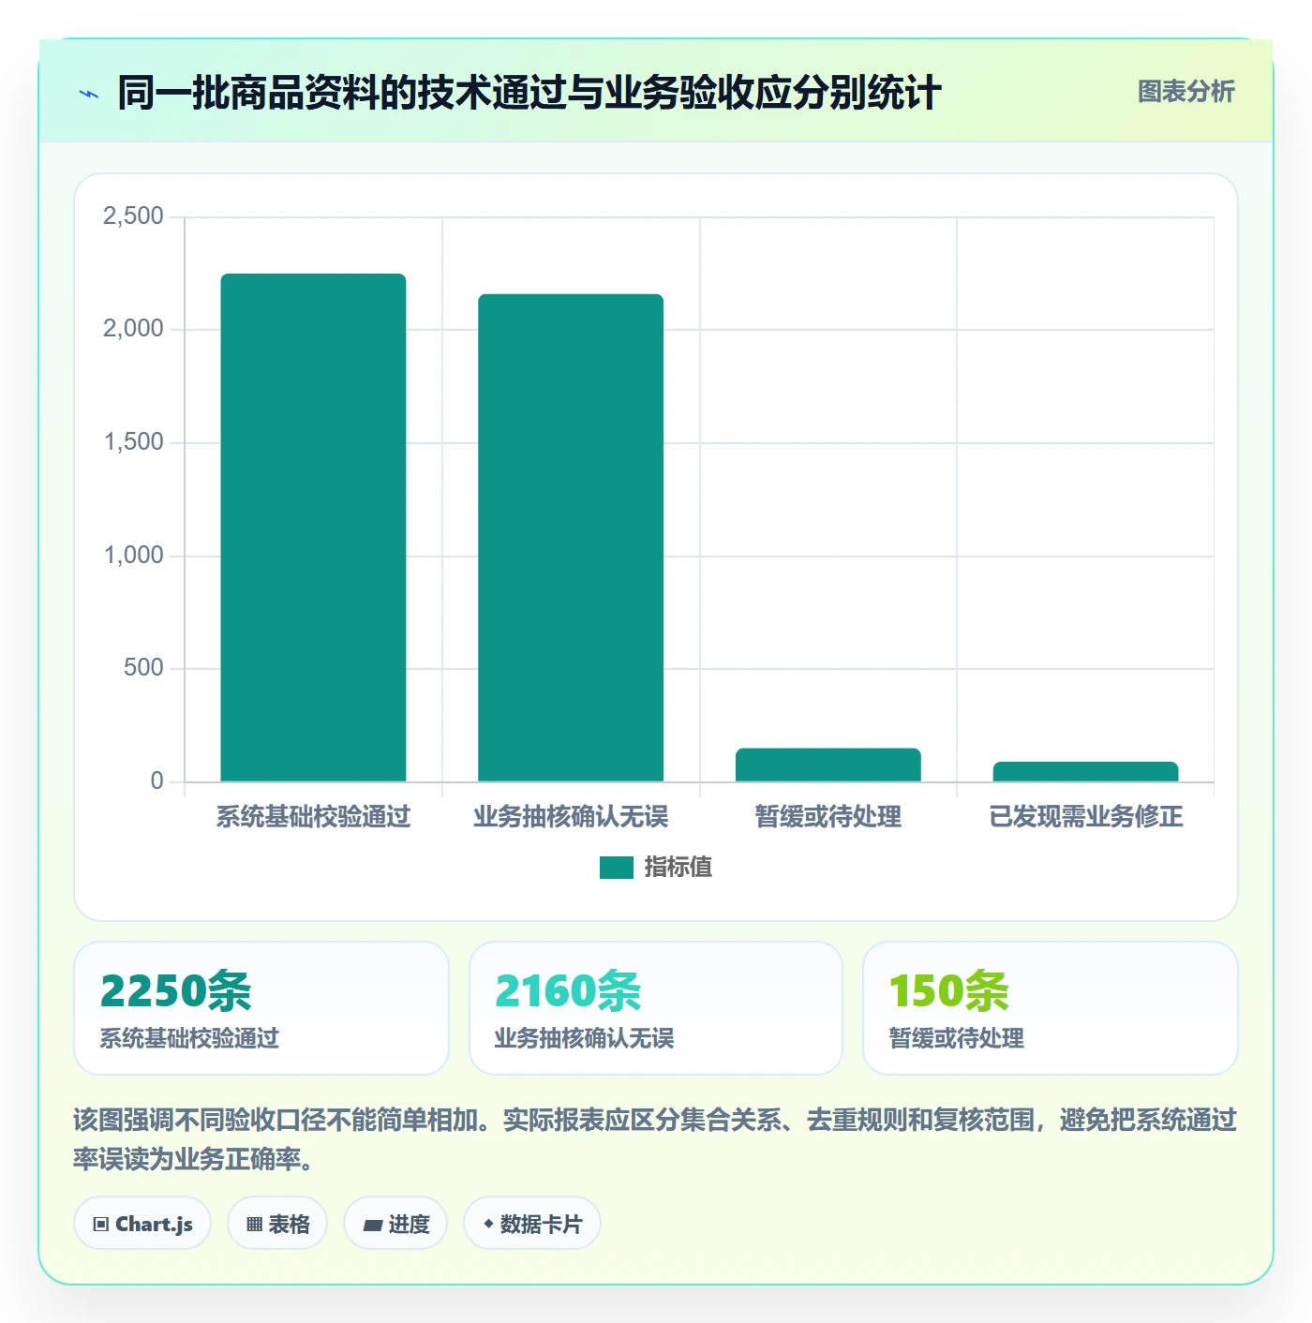
Task: Click x-axis label 暂缓或待处理
Action: tap(828, 817)
